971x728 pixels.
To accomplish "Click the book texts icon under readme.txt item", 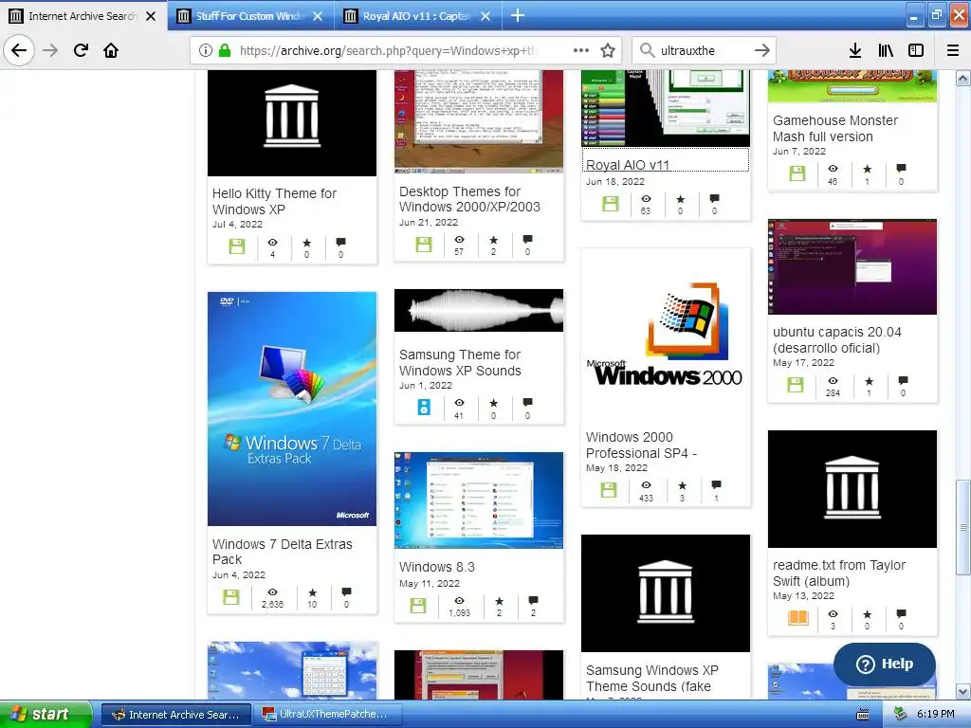I will point(798,617).
